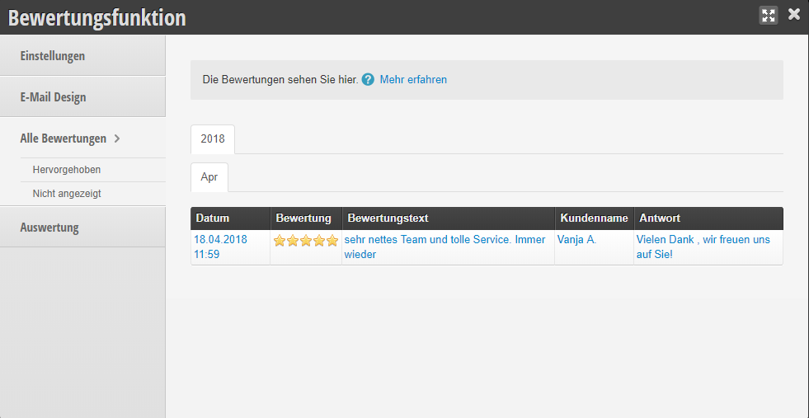The image size is (809, 418).
Task: Click 'Die Bewertungen sehen Sie hier.' text
Action: coord(280,79)
